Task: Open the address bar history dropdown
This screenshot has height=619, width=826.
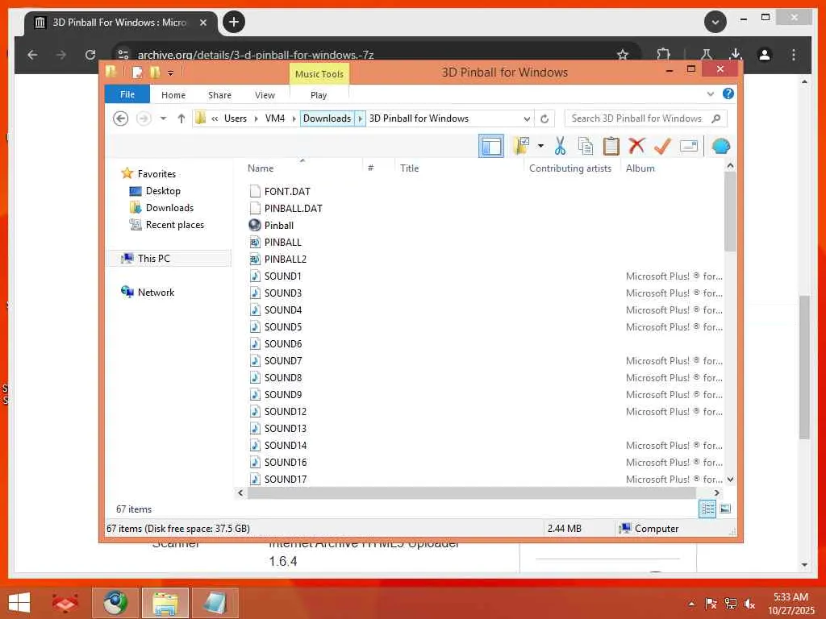Action: point(527,119)
